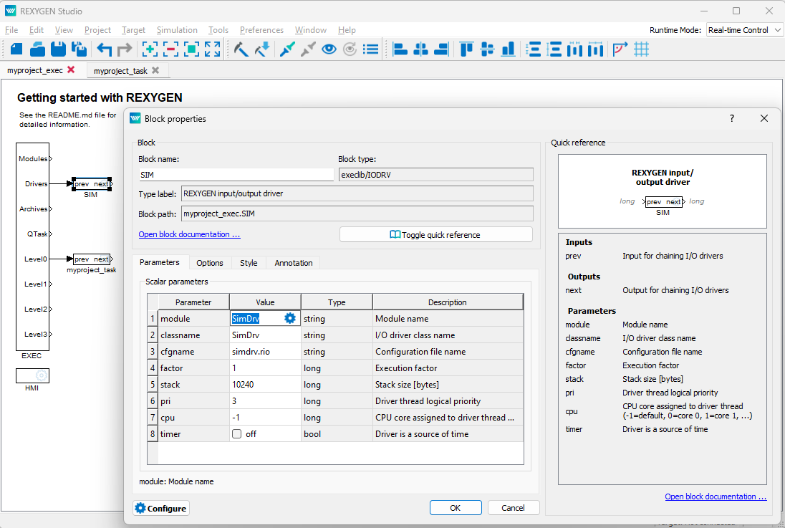
Task: Click the Block name input field
Action: [x=236, y=174]
